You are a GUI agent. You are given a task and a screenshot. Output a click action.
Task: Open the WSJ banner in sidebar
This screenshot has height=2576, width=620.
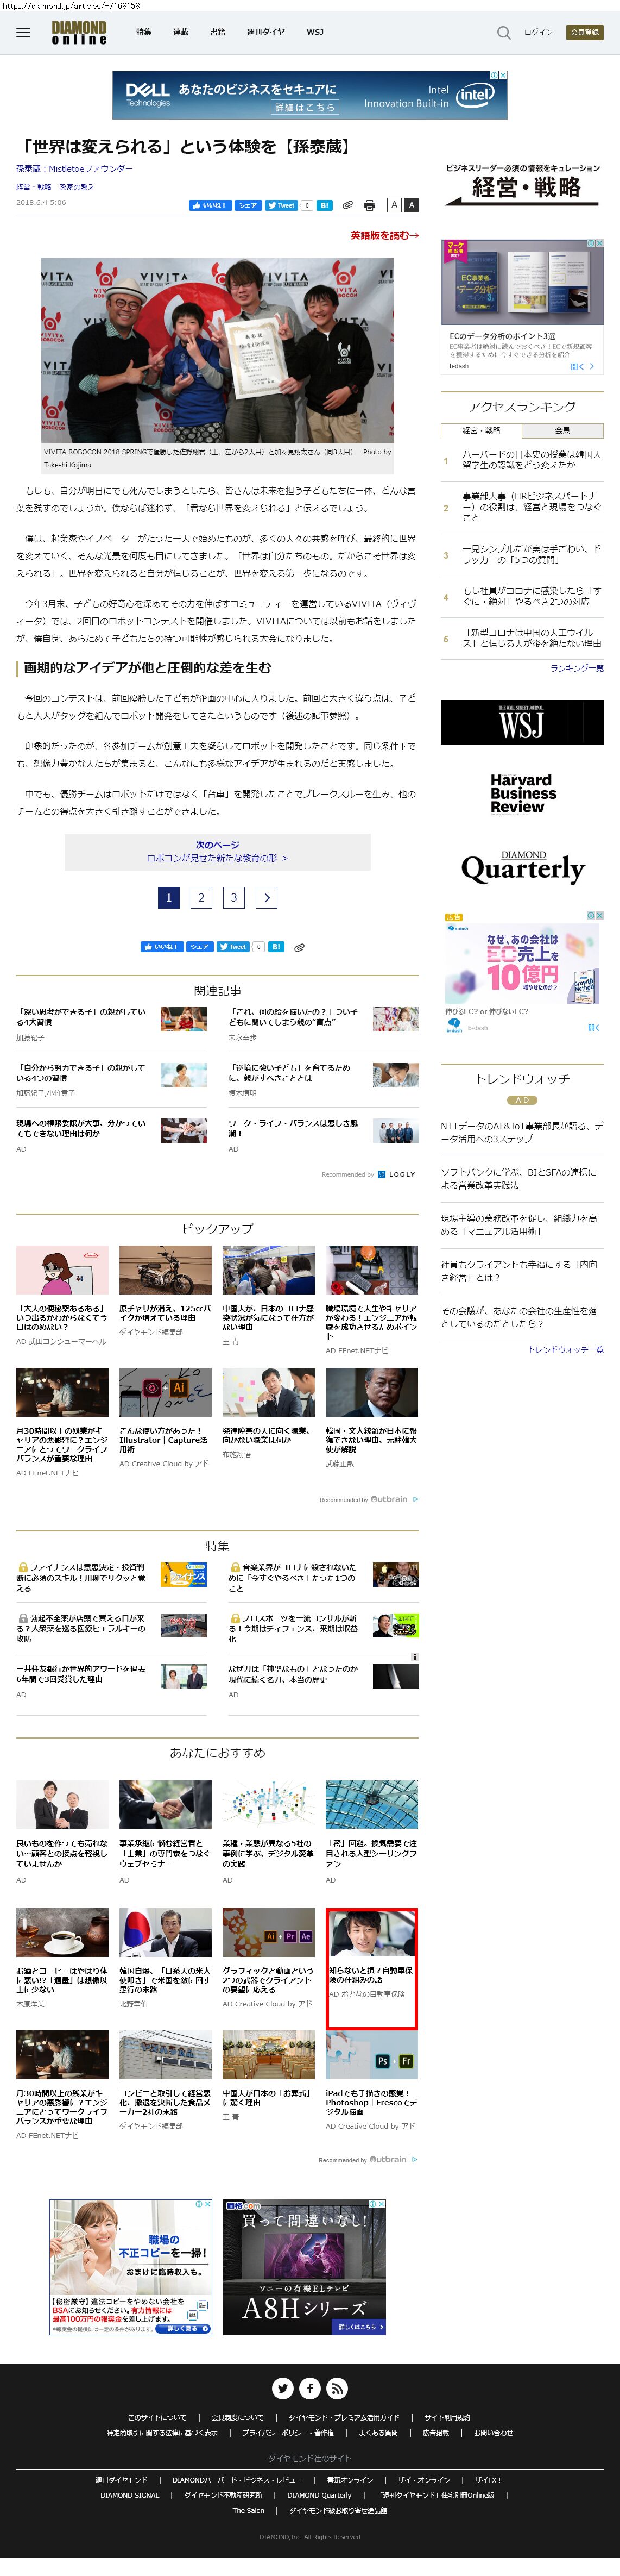point(521,722)
